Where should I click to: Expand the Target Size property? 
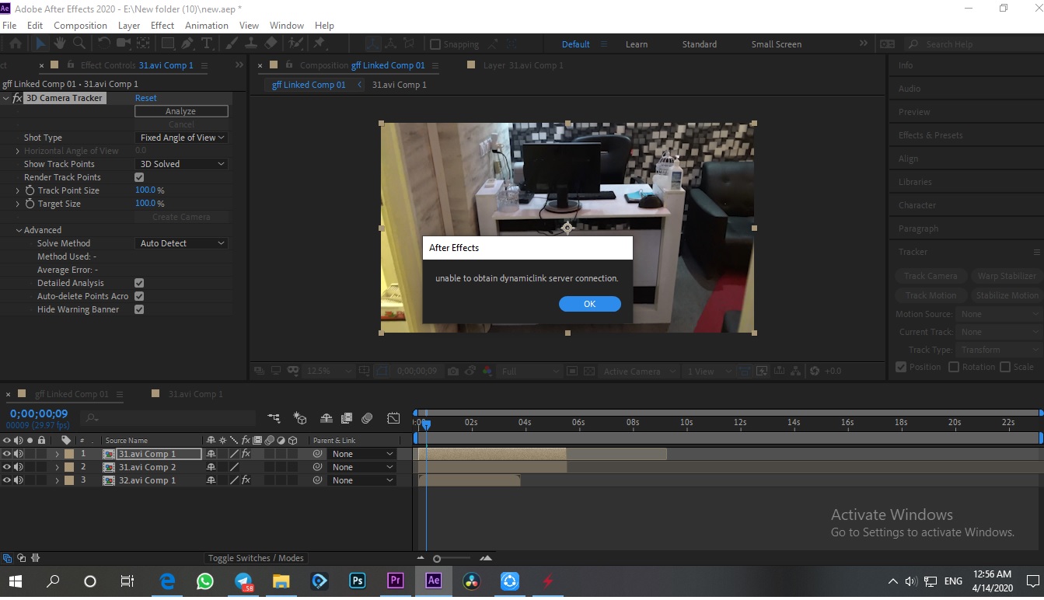pos(18,204)
